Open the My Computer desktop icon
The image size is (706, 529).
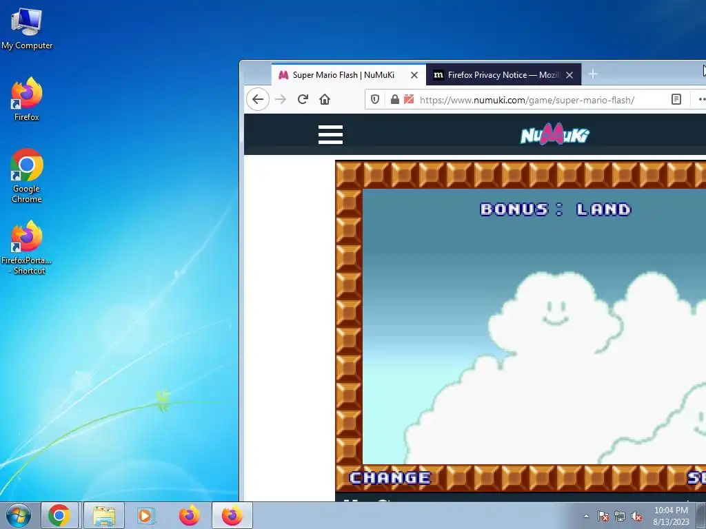27,28
